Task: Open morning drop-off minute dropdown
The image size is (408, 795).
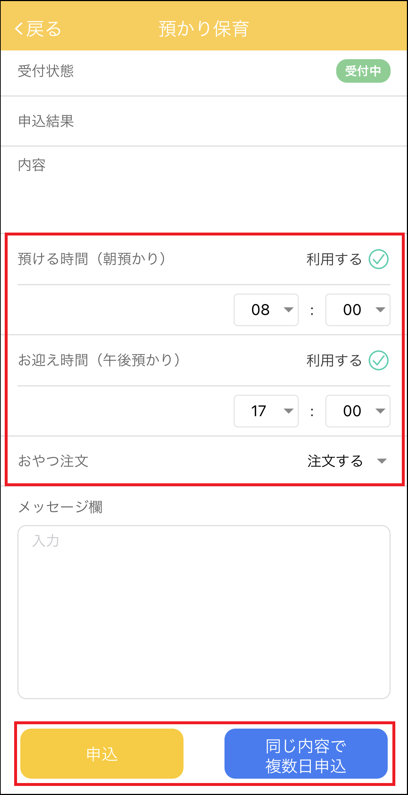Action: coord(358,310)
